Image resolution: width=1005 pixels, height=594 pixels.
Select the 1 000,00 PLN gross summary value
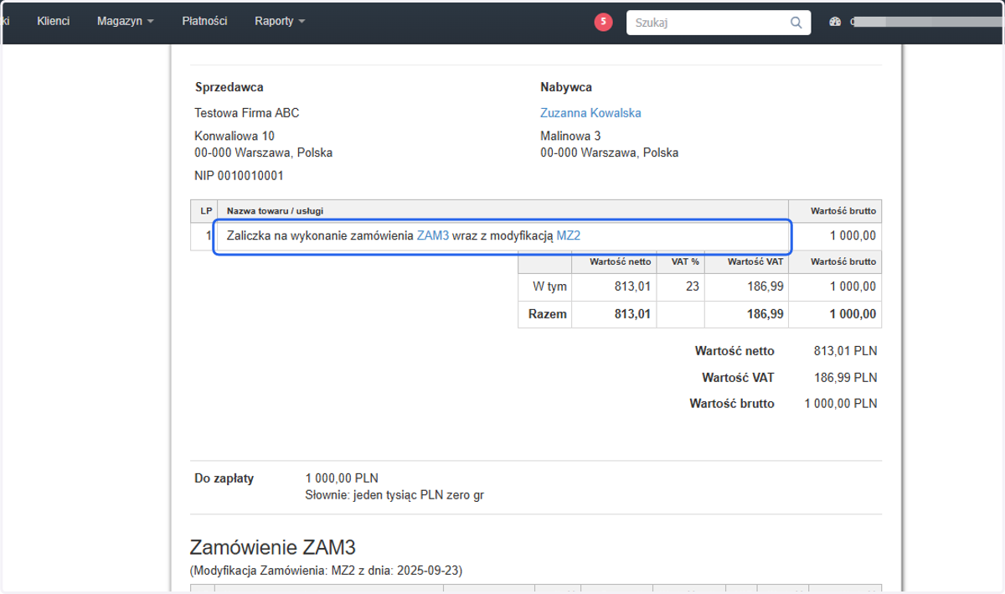tap(841, 403)
